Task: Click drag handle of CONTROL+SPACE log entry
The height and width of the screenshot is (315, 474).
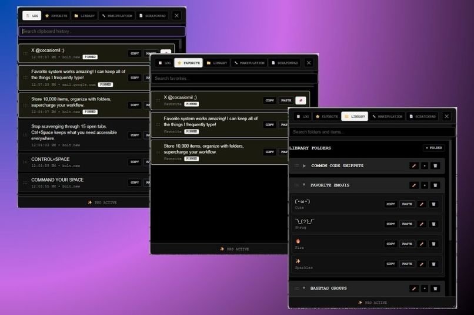Action: (25, 162)
